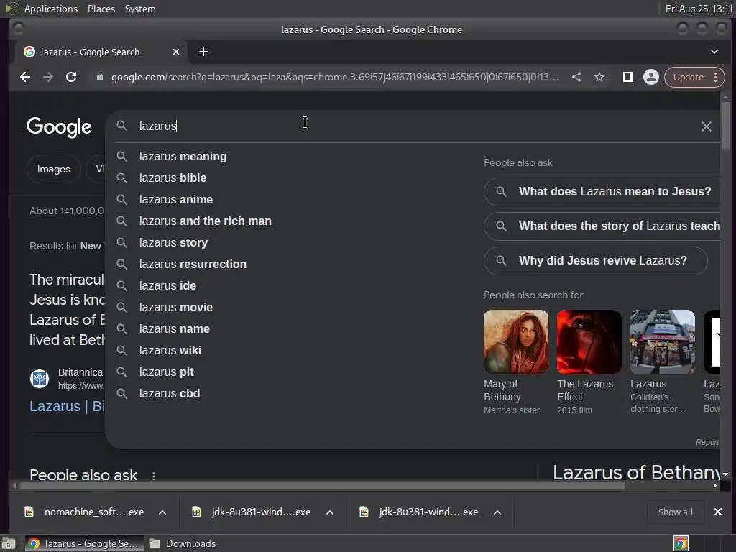Open People also ask options menu

point(154,476)
